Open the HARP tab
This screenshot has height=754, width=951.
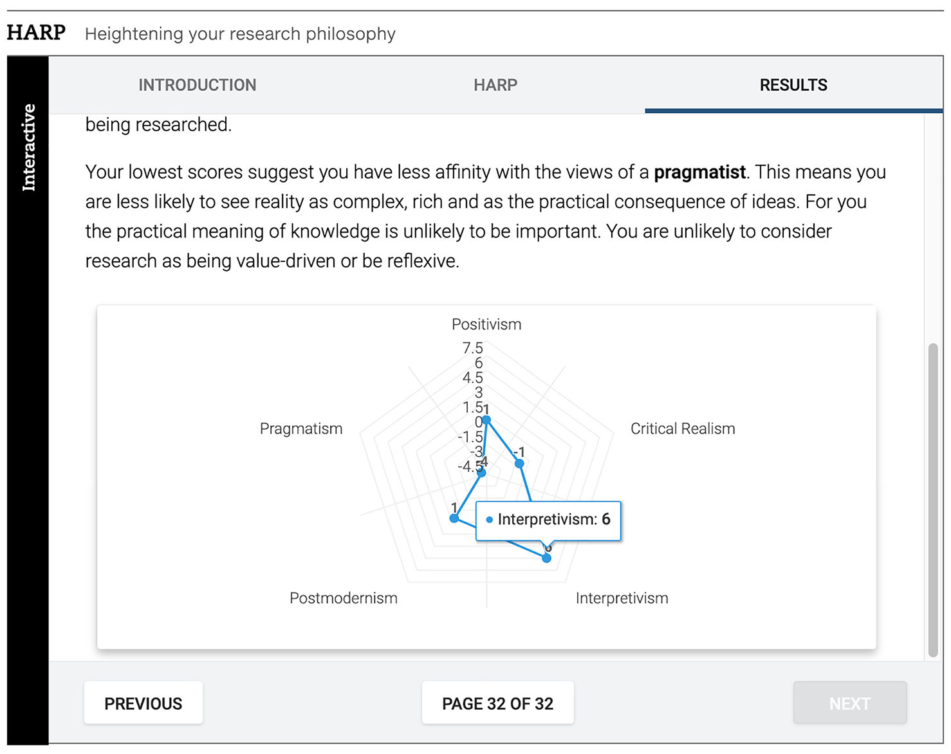click(495, 85)
